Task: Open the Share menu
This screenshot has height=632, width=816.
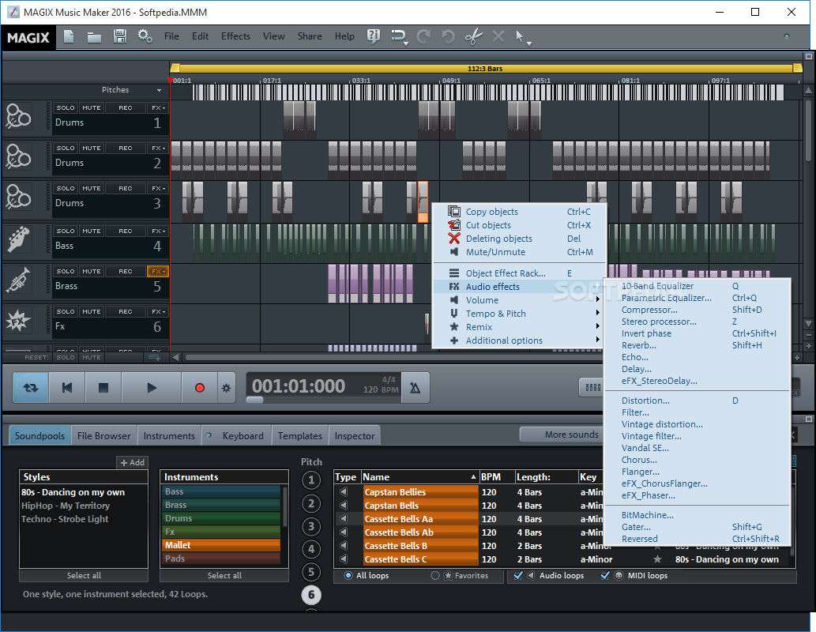Action: [310, 36]
